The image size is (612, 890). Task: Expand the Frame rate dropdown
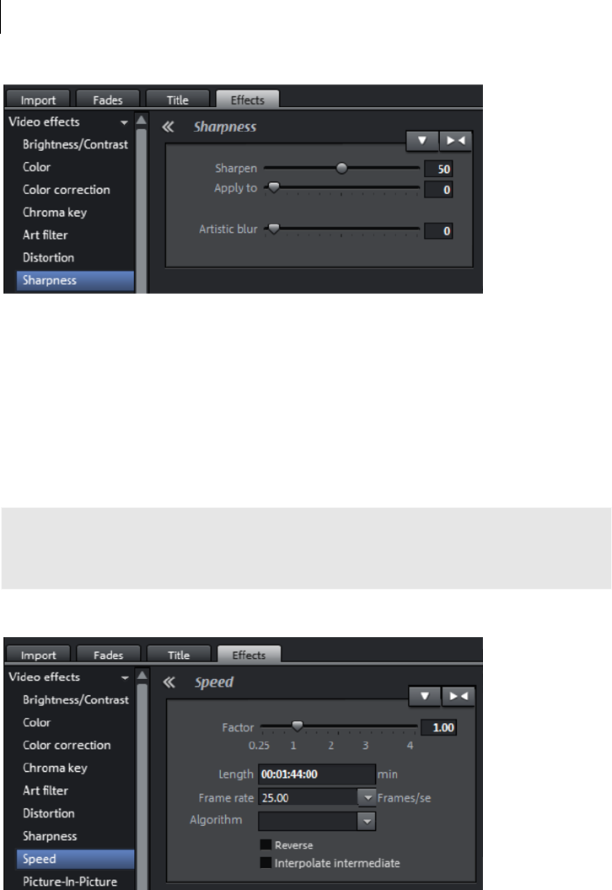coord(368,797)
